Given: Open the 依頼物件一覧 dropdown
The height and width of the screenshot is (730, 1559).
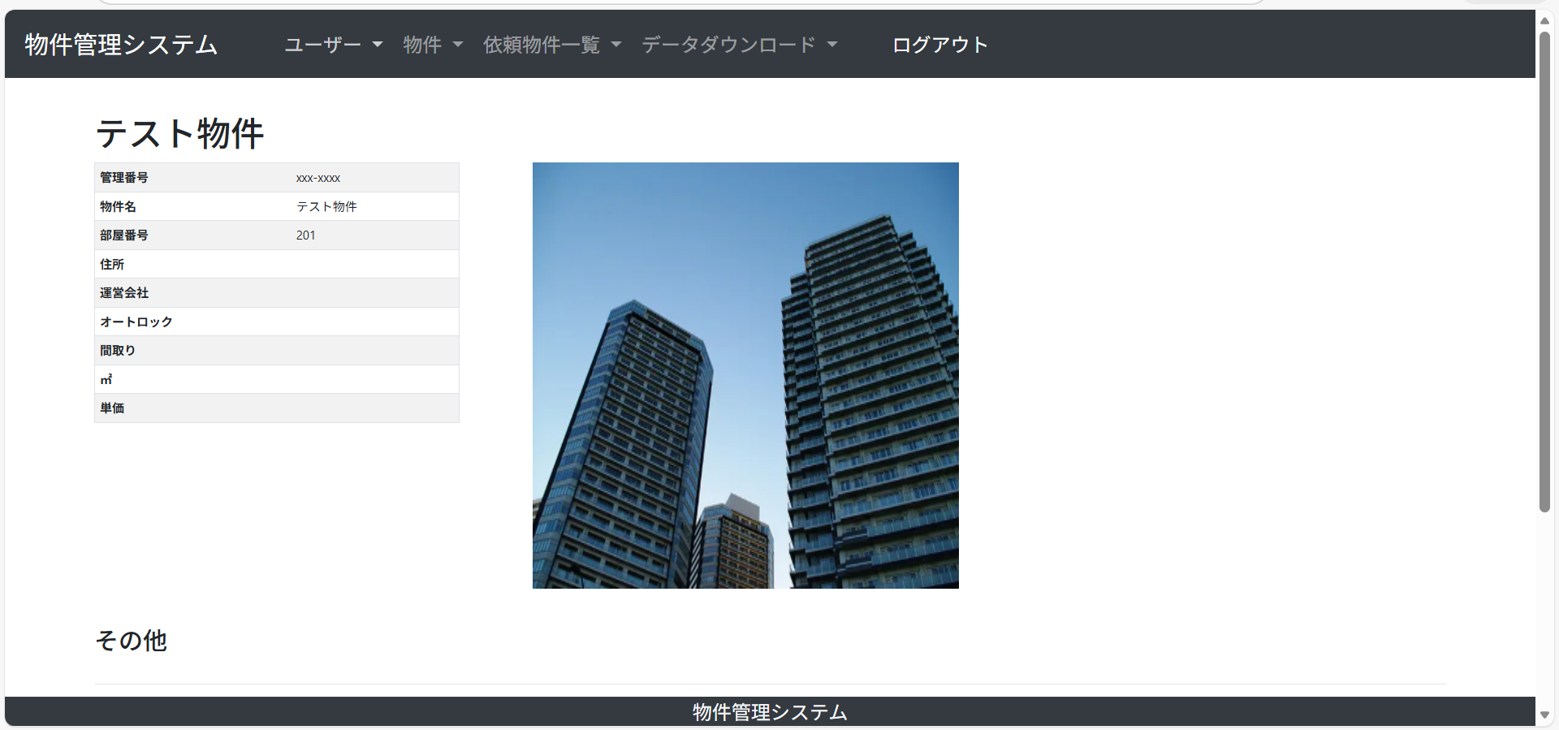Looking at the screenshot, I should click(551, 45).
